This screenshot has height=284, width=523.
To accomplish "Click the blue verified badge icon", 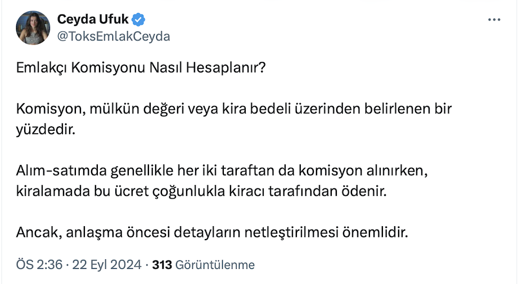I will (139, 20).
